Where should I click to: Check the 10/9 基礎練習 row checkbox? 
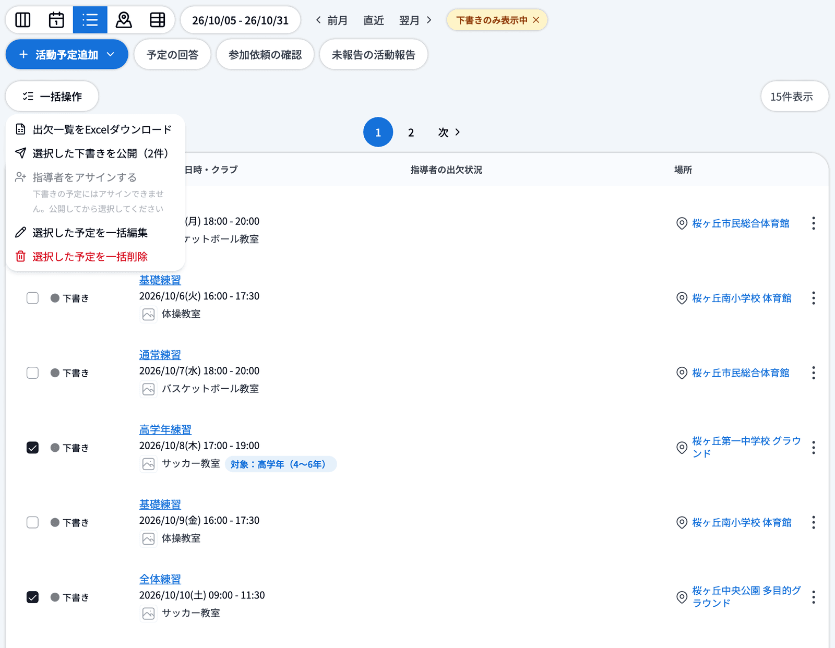(32, 522)
